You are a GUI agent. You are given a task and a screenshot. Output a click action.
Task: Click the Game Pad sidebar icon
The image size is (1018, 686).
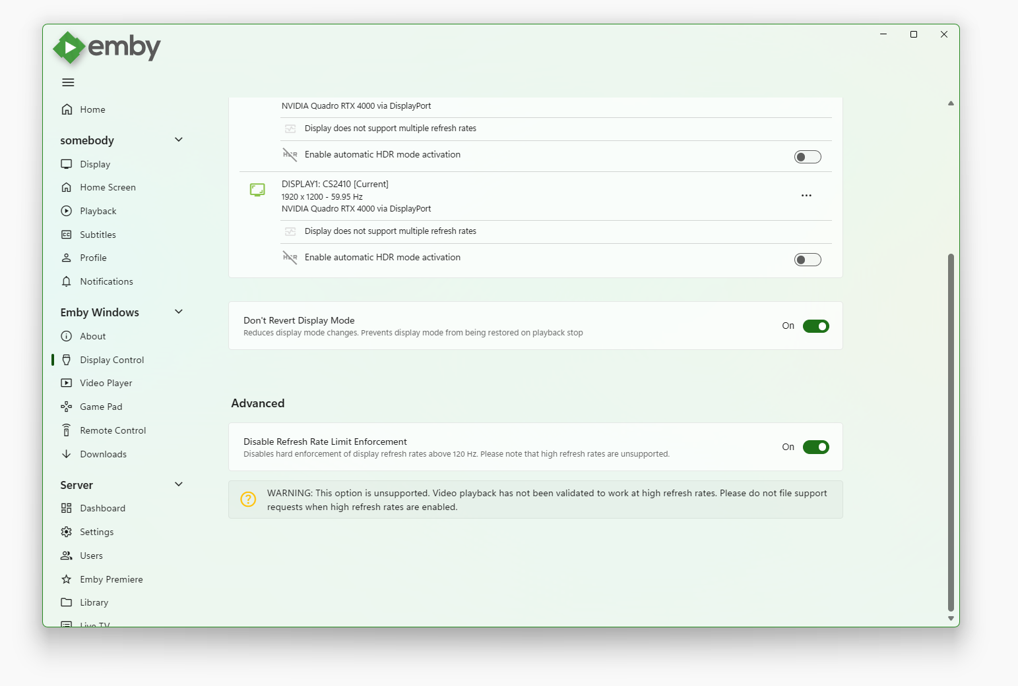tap(67, 407)
